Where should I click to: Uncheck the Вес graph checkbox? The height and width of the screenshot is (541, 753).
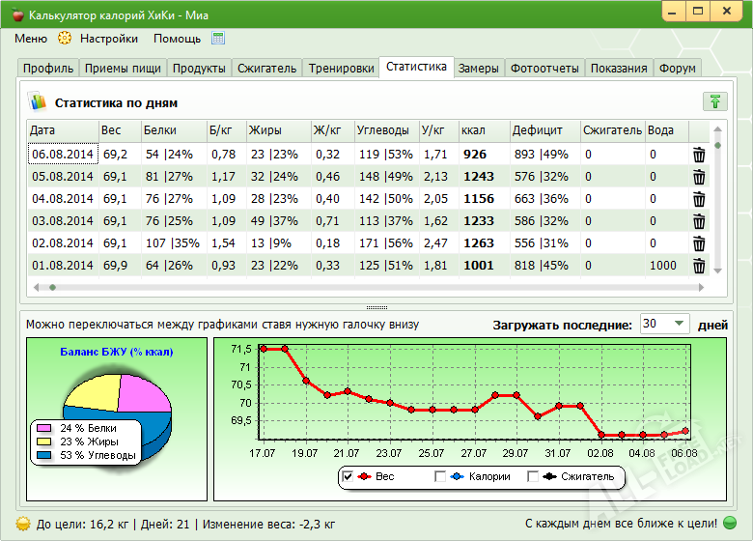click(x=348, y=476)
